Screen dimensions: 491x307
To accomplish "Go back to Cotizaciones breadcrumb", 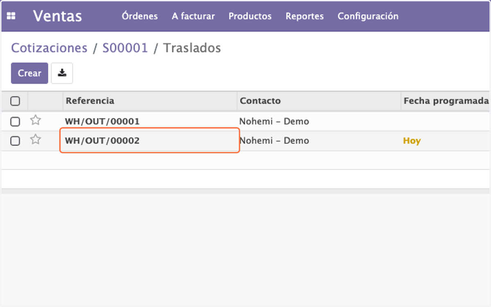I will click(x=49, y=48).
